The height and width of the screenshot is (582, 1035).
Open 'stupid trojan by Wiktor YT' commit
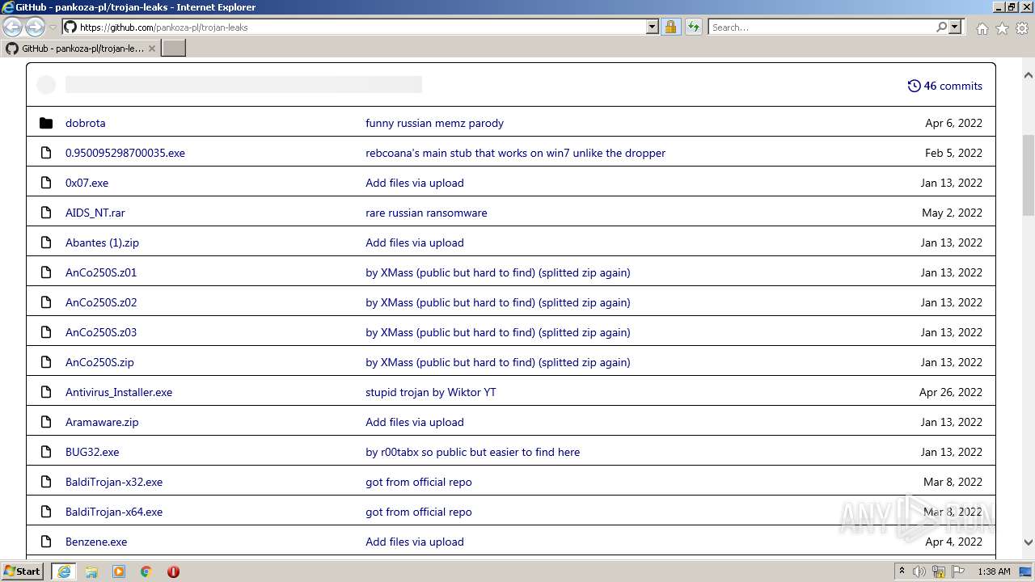[431, 392]
